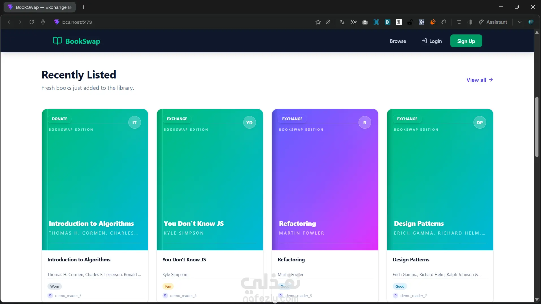Viewport: 541px width, 304px height.
Task: Open the extensions puzzle piece menu
Action: 444,22
